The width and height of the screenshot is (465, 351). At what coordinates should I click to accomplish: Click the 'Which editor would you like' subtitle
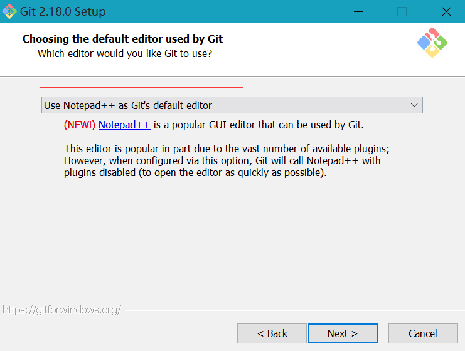(125, 54)
